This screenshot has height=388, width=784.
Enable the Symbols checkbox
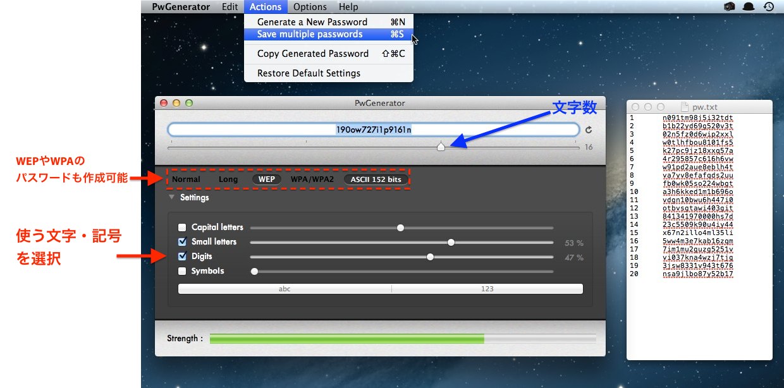pos(182,270)
